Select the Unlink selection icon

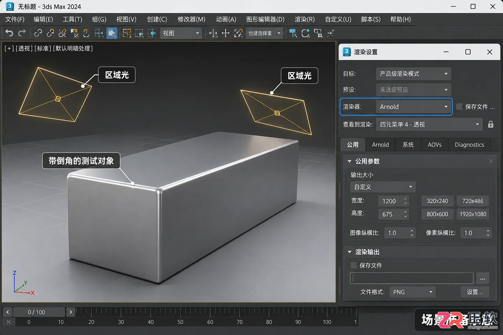[50, 33]
